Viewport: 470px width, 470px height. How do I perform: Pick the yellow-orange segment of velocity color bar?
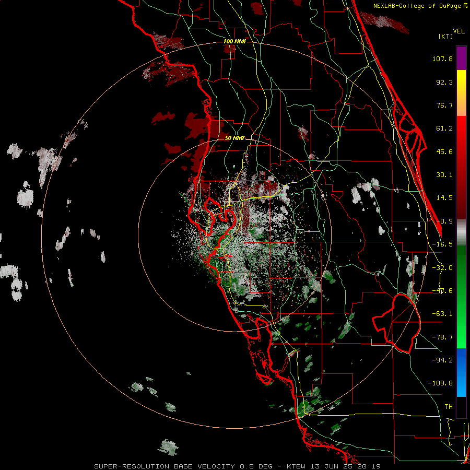pyautogui.click(x=461, y=93)
